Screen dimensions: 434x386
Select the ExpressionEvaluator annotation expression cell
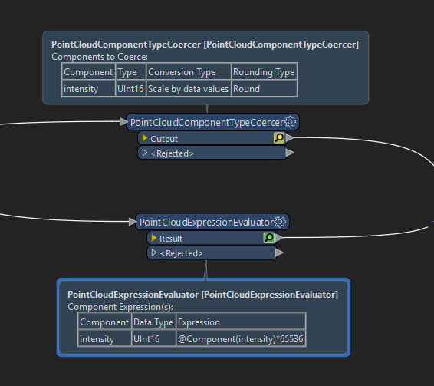click(x=241, y=338)
